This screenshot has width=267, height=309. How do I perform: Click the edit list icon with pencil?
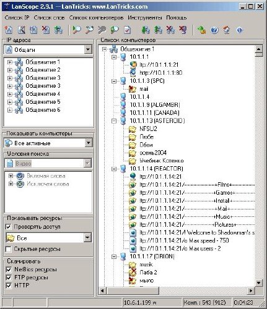(21, 30)
